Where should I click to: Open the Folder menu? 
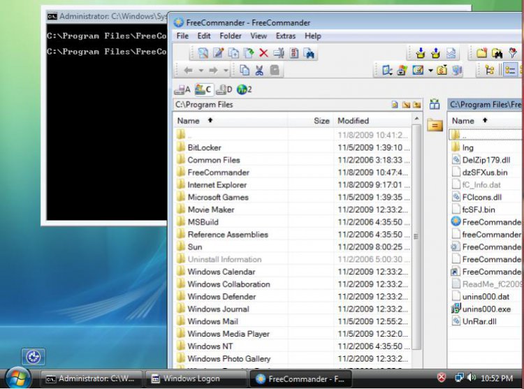(231, 36)
